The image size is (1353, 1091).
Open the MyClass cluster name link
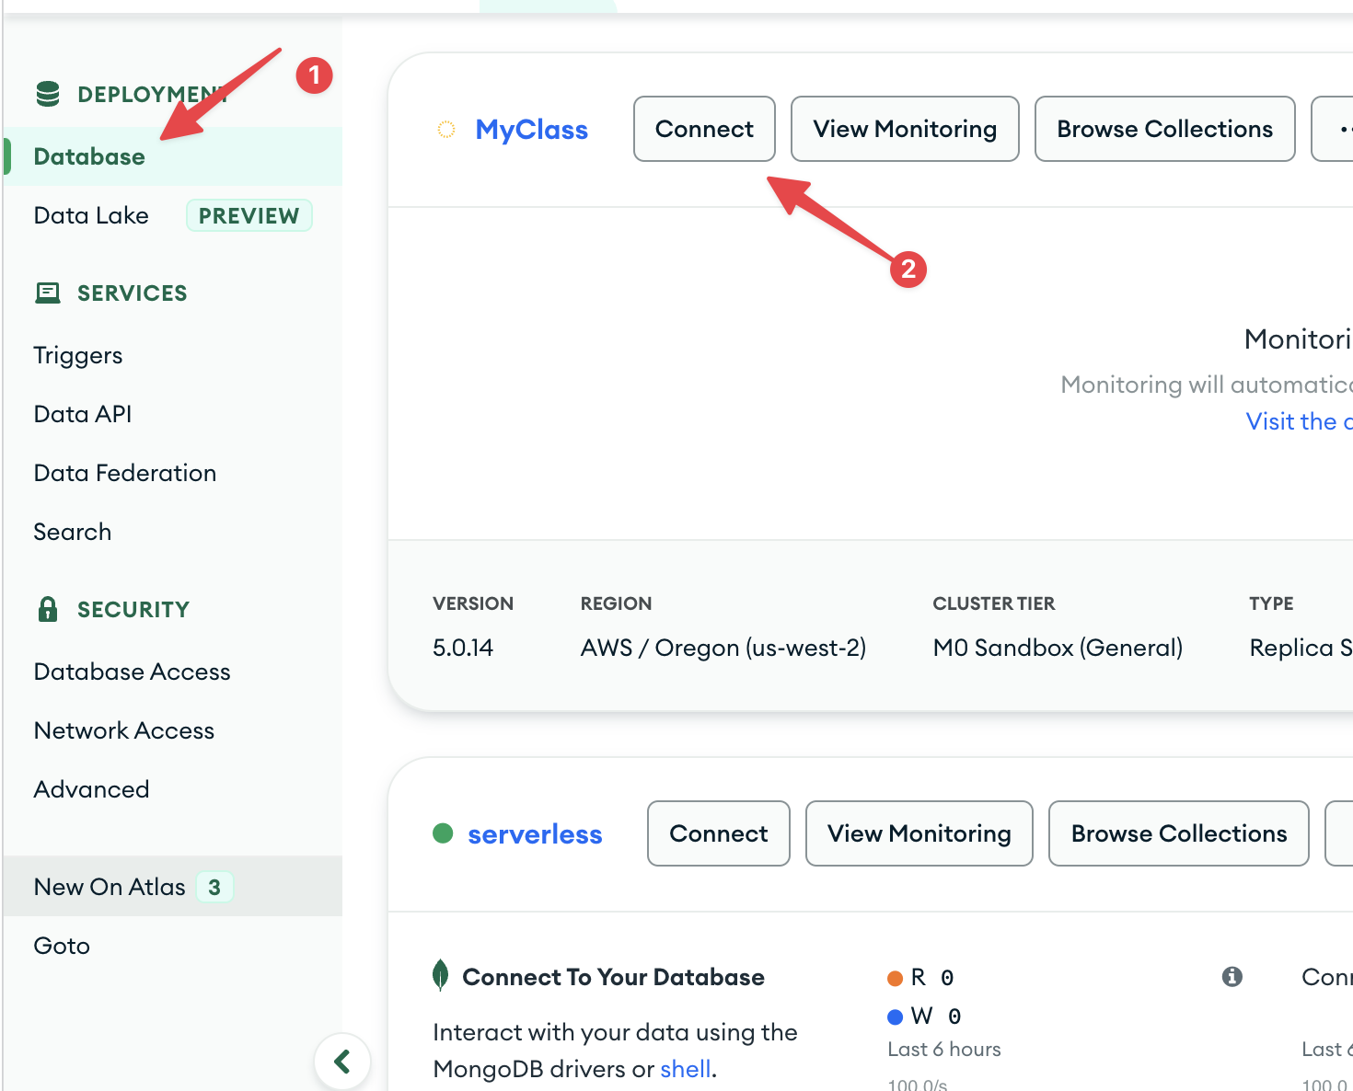[531, 130]
